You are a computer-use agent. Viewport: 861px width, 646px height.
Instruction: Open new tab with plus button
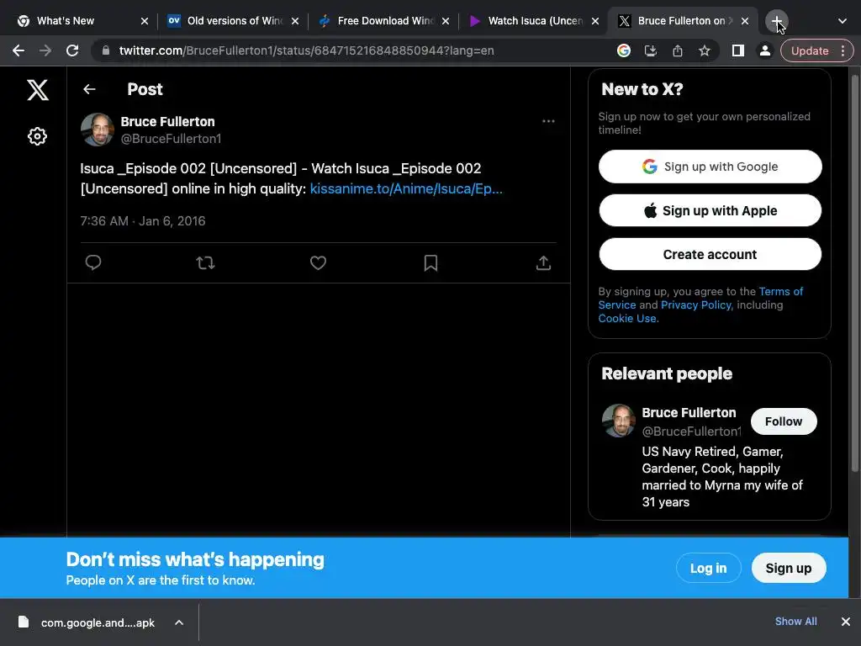coord(776,21)
